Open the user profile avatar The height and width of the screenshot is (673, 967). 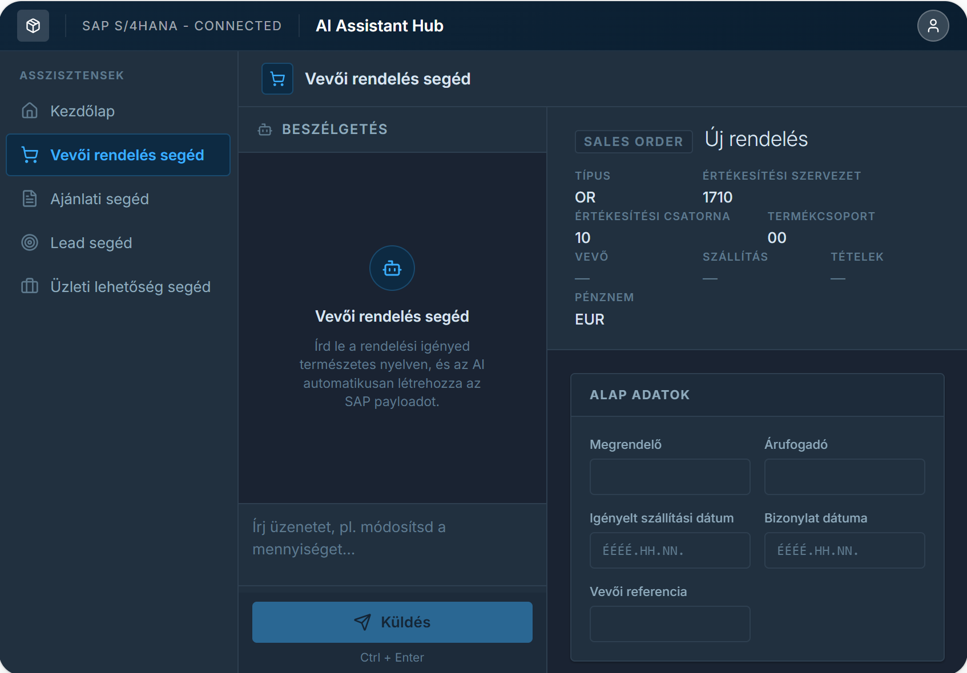point(933,26)
